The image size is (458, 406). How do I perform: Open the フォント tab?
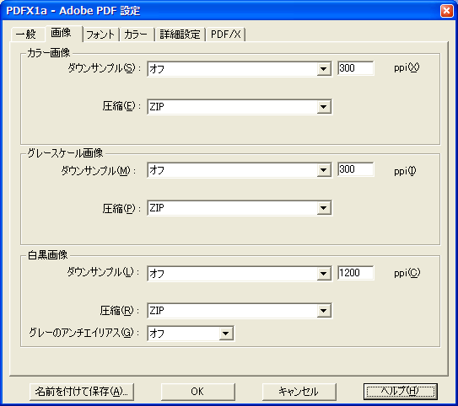[101, 35]
